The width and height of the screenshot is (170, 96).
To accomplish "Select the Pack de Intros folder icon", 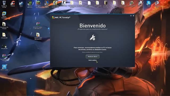I will pyautogui.click(x=4, y=24).
